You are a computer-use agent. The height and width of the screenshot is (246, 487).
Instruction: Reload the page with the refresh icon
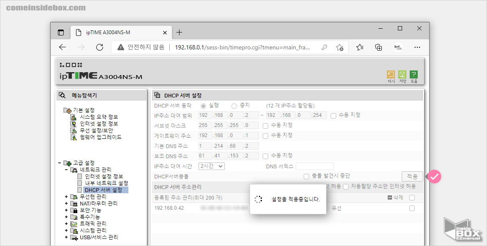(99, 47)
